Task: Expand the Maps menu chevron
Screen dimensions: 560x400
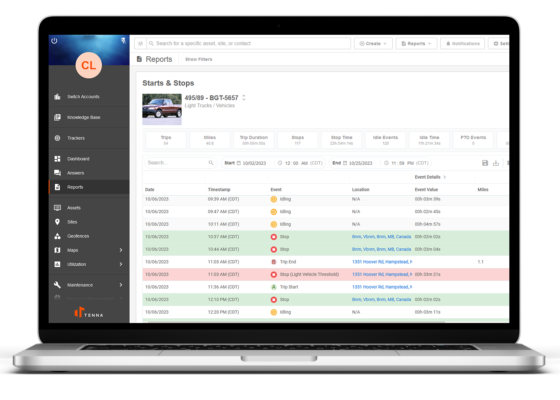Action: click(x=121, y=250)
